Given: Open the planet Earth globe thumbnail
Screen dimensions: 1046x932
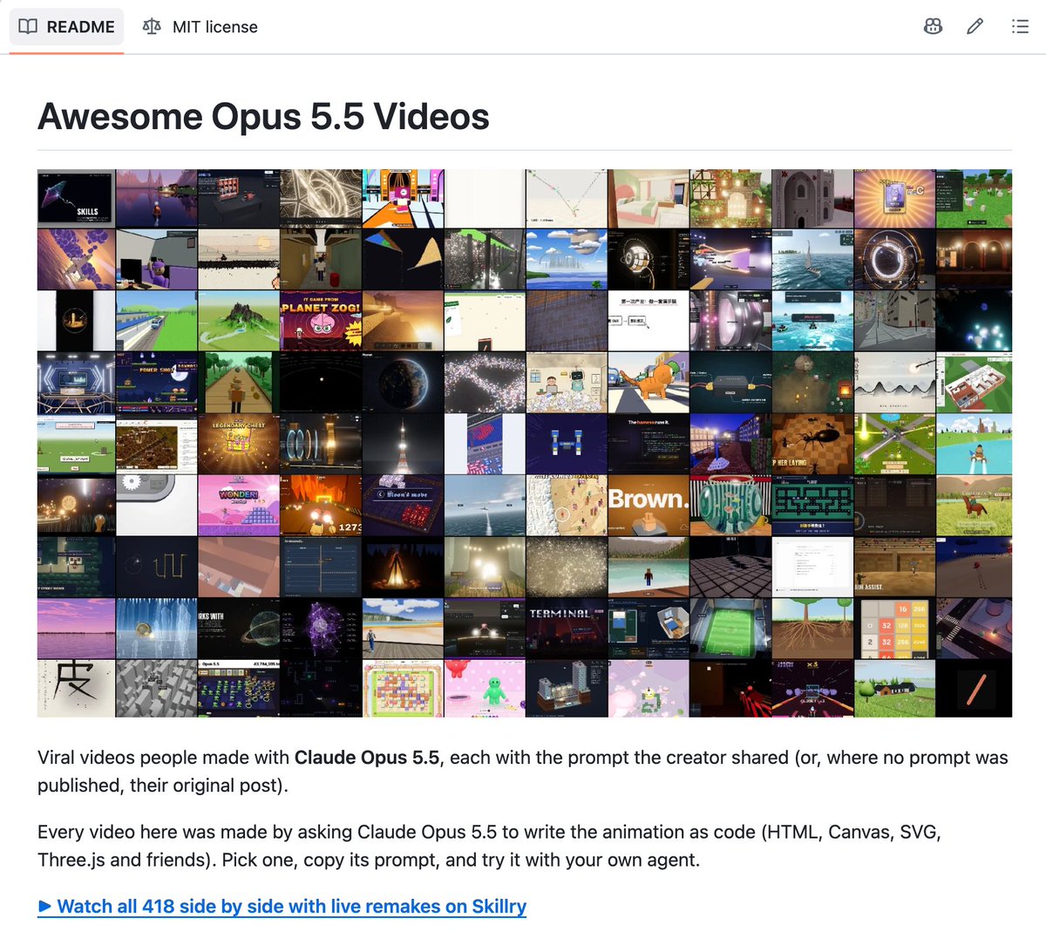Looking at the screenshot, I should pos(403,383).
